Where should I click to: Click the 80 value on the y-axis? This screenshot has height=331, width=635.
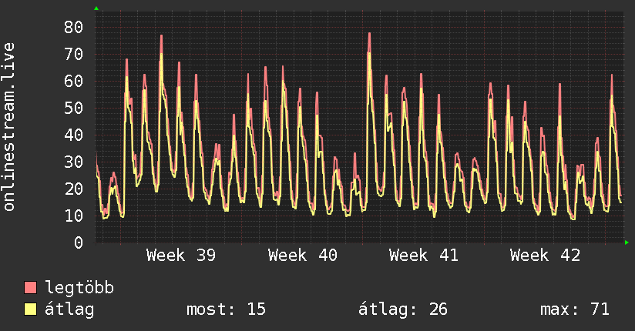coord(74,28)
